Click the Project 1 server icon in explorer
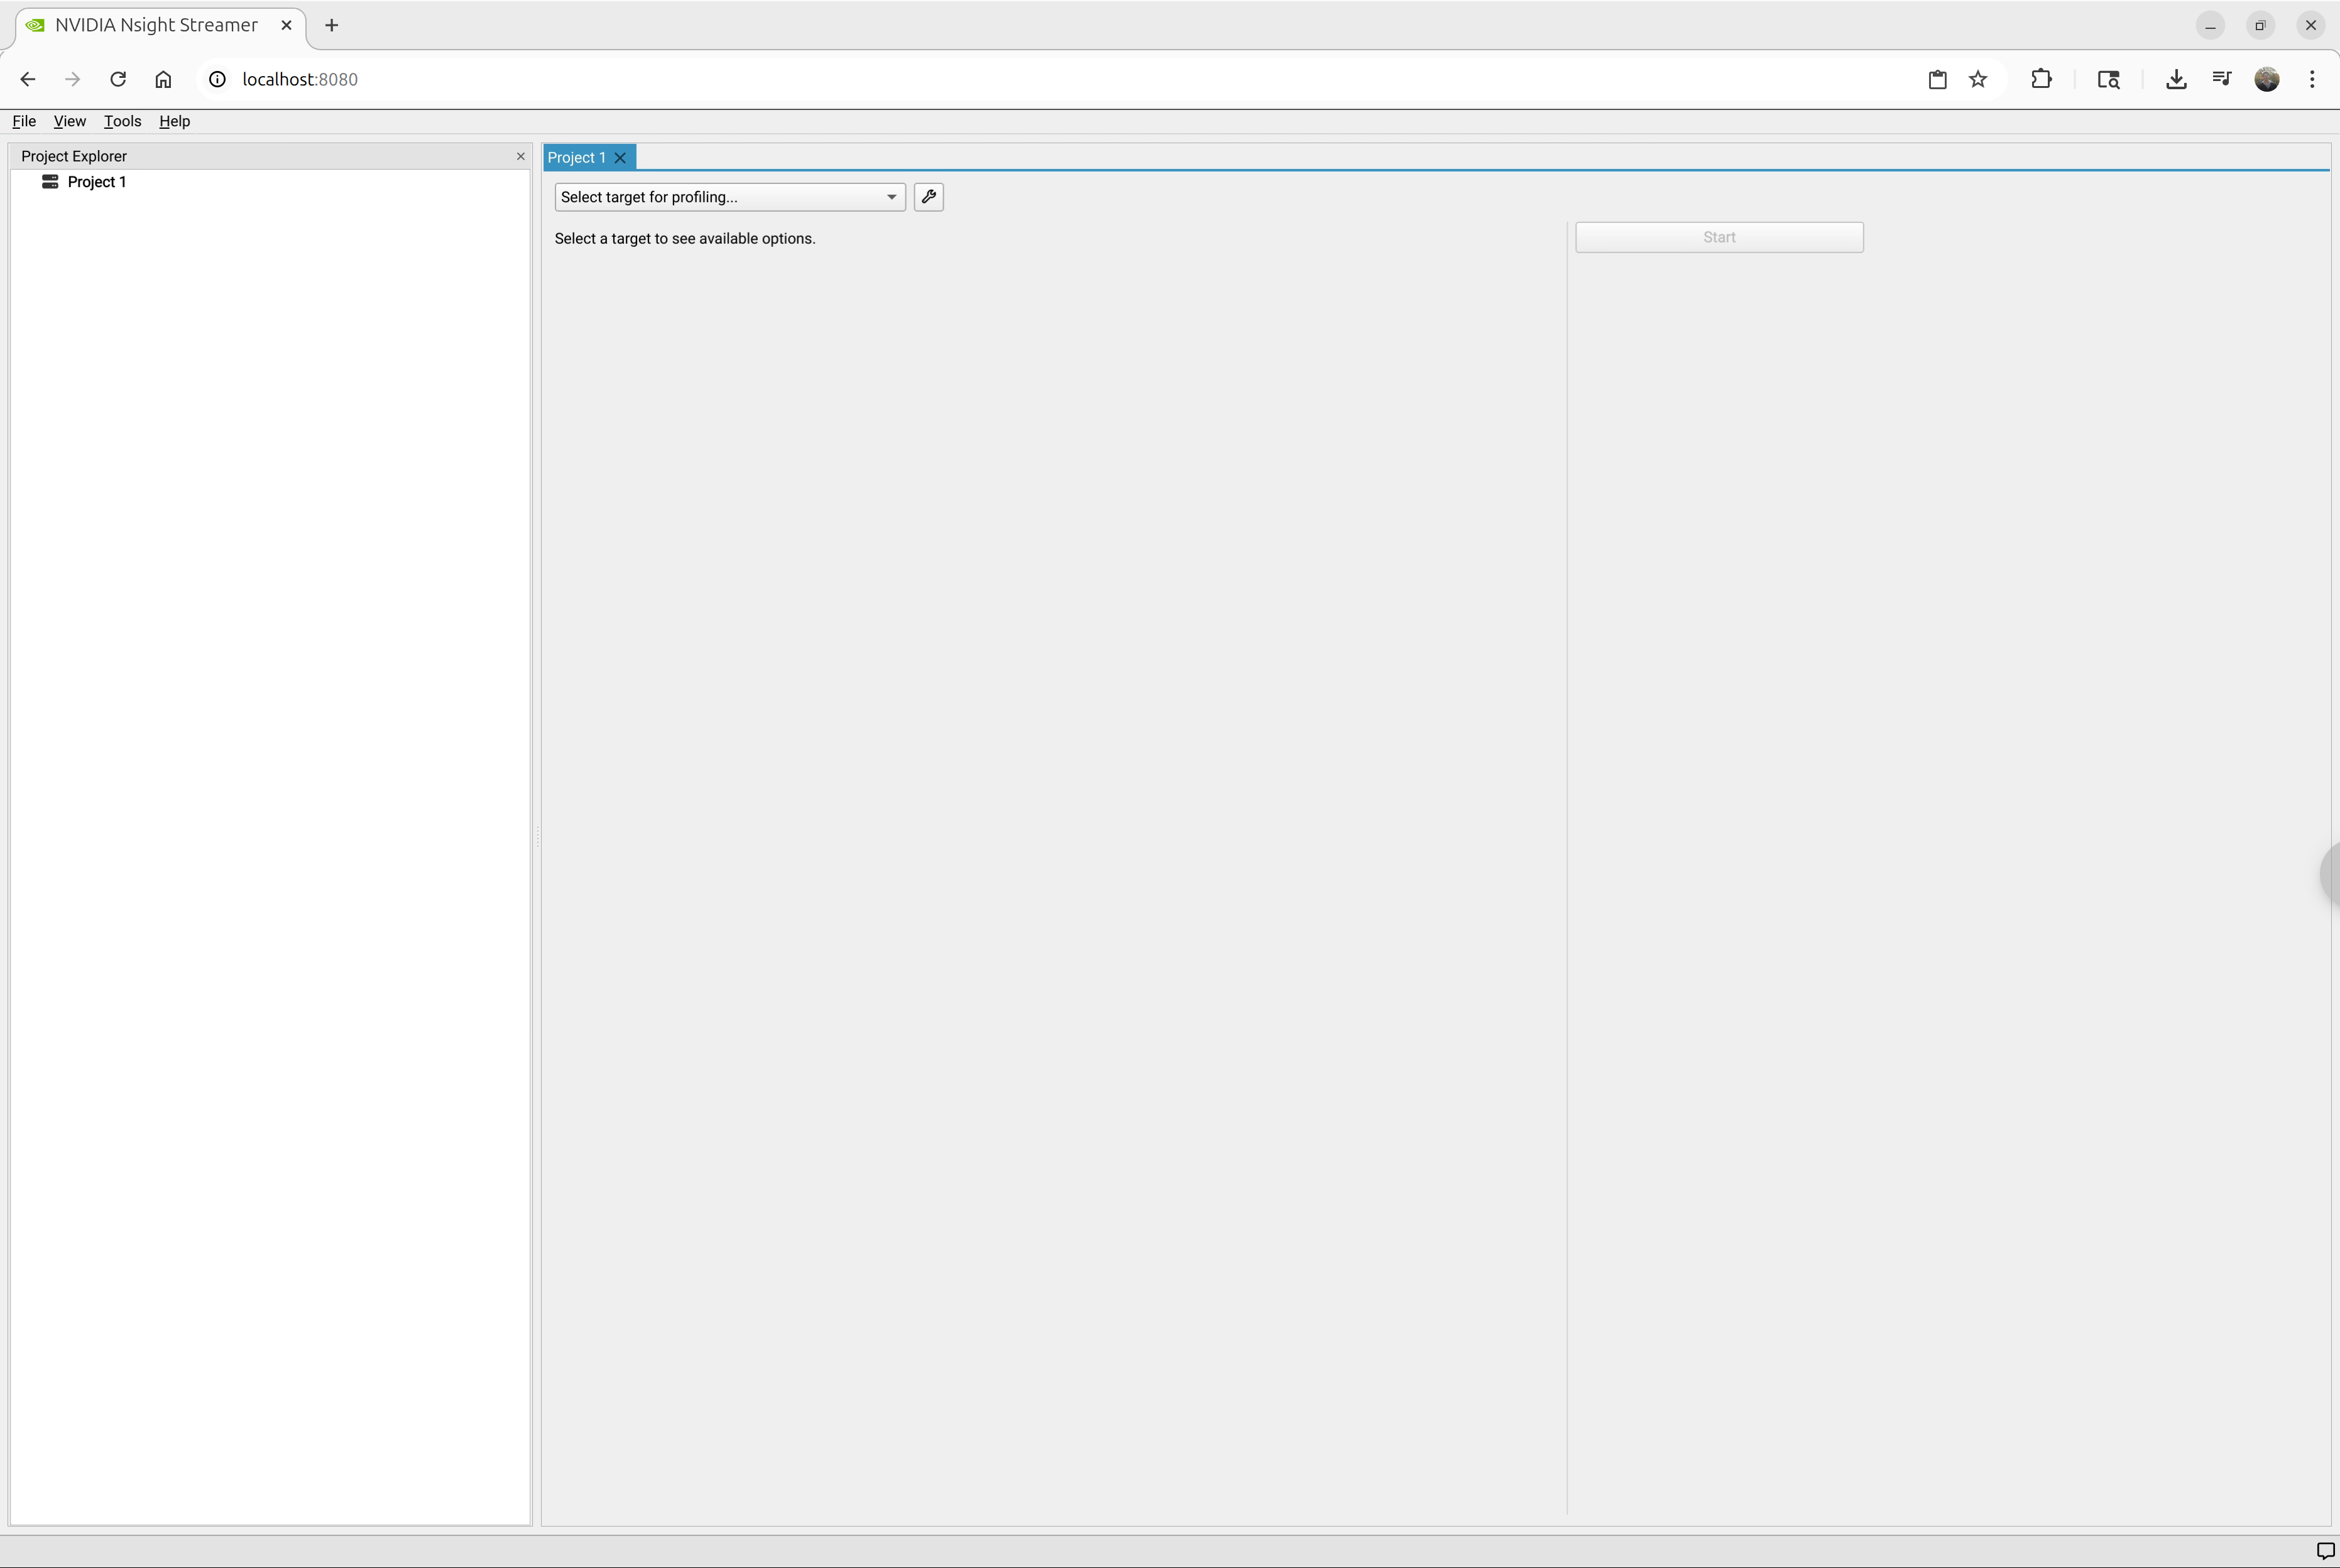Image resolution: width=2340 pixels, height=1568 pixels. pyautogui.click(x=50, y=182)
